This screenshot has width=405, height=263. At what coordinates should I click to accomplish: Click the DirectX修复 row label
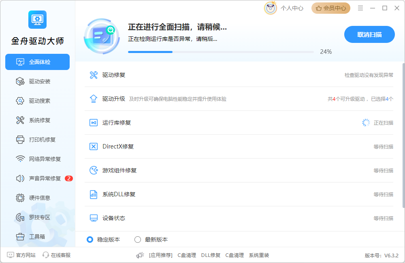[118, 146]
